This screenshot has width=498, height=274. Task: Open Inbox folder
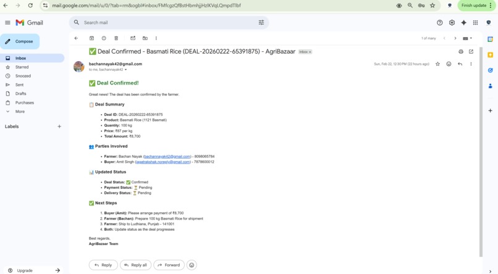pyautogui.click(x=32, y=58)
